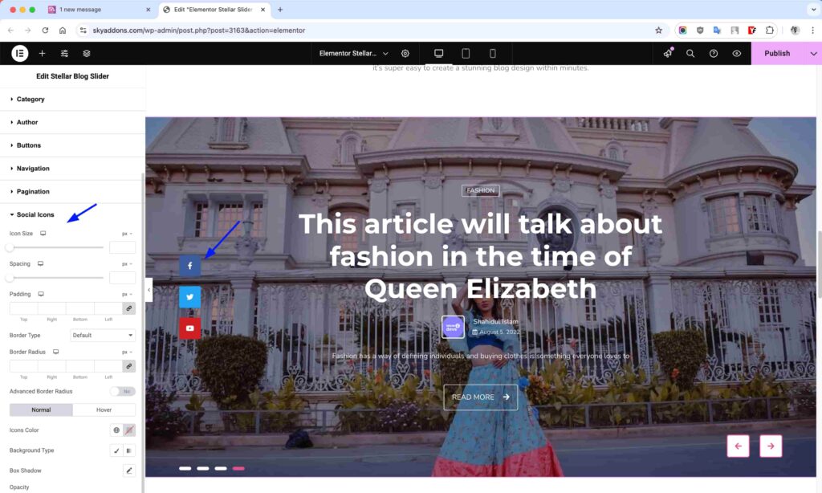Toggle responsive device icon for Spacing
This screenshot has height=493, width=822.
[40, 264]
